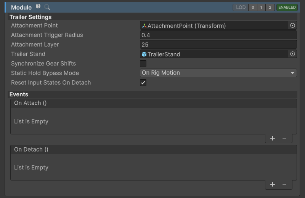The width and height of the screenshot is (305, 198).
Task: Click the cube icon in Trailer Stand field
Action: (144, 54)
